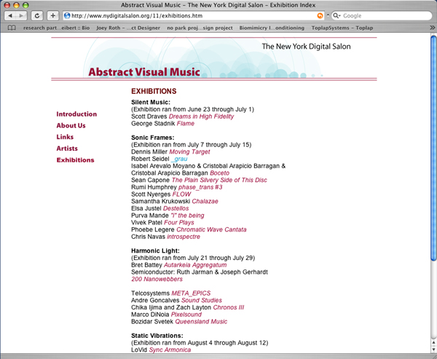
Task: Open the Exhibitions nav link
Action: coord(75,160)
